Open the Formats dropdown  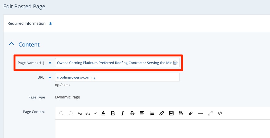click(x=87, y=114)
